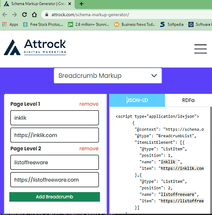
Task: Click the Page Level 2 label
Action: pos(25,149)
